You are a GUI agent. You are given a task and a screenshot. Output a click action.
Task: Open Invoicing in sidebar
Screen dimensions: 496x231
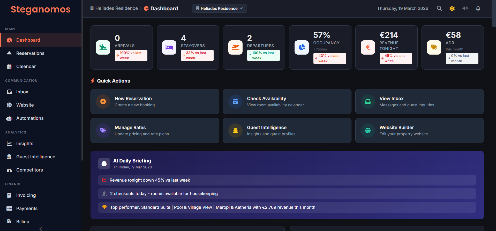41,195
